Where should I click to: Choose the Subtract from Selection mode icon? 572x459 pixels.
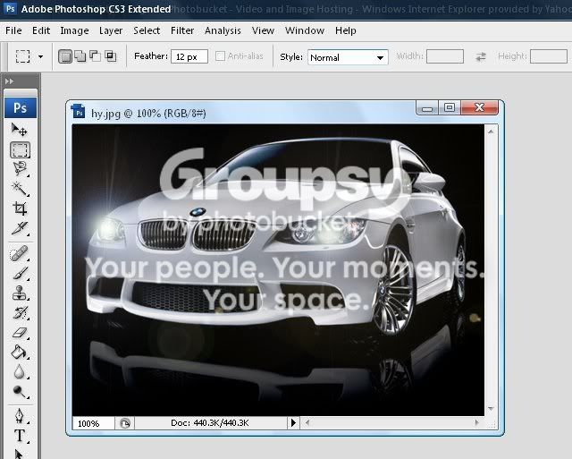pos(96,55)
